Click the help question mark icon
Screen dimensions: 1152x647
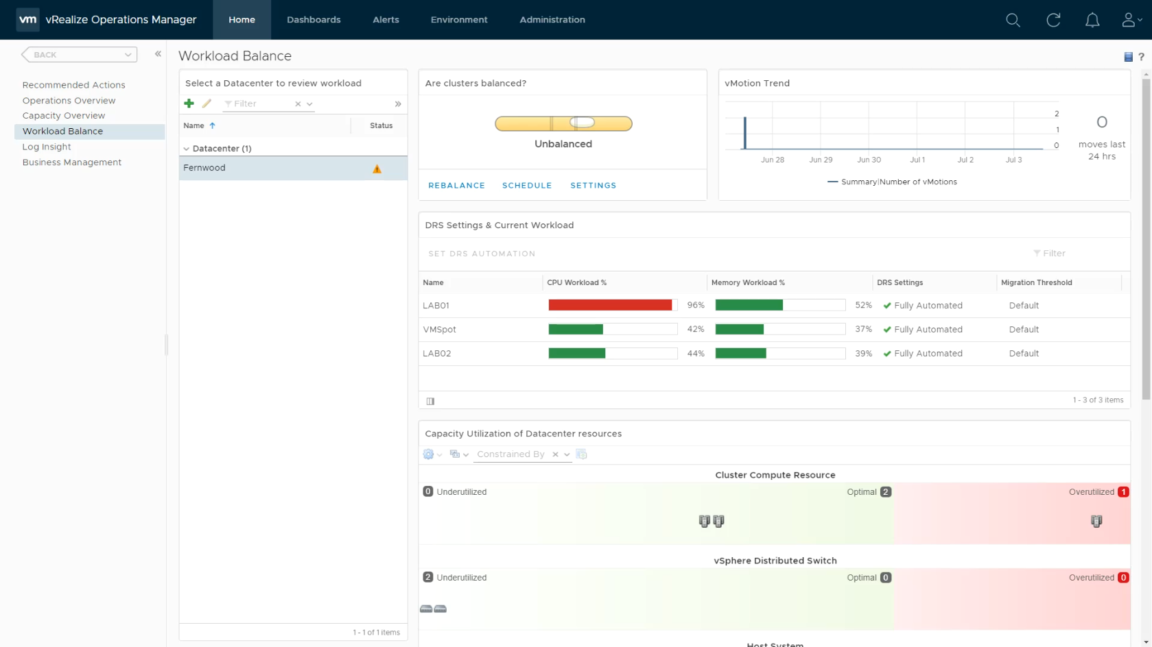pos(1141,57)
